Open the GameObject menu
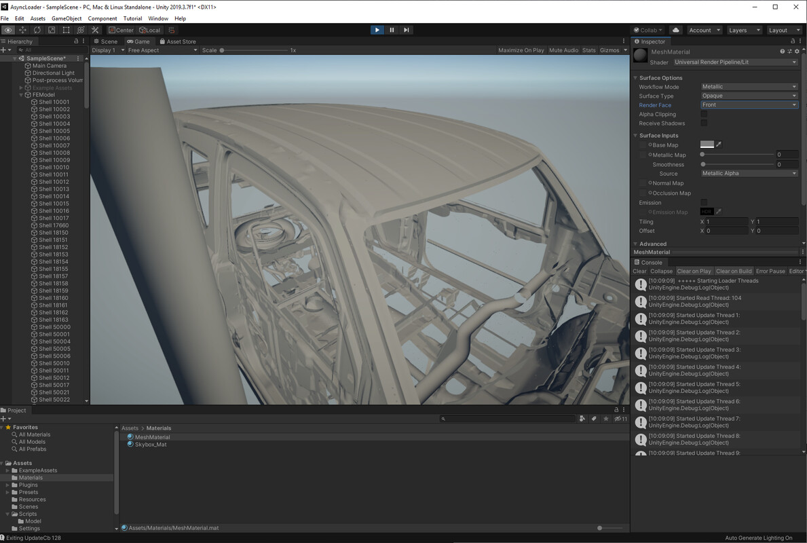 (x=66, y=18)
